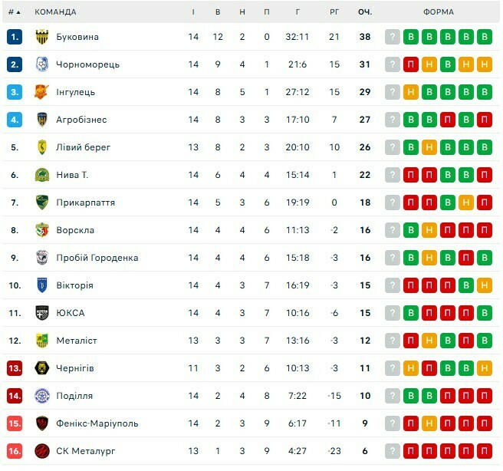The width and height of the screenshot is (503, 471).
Task: Click the Інгулець team logo
Action: [x=42, y=92]
